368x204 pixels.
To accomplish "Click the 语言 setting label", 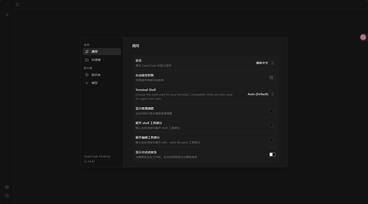I will coord(139,61).
